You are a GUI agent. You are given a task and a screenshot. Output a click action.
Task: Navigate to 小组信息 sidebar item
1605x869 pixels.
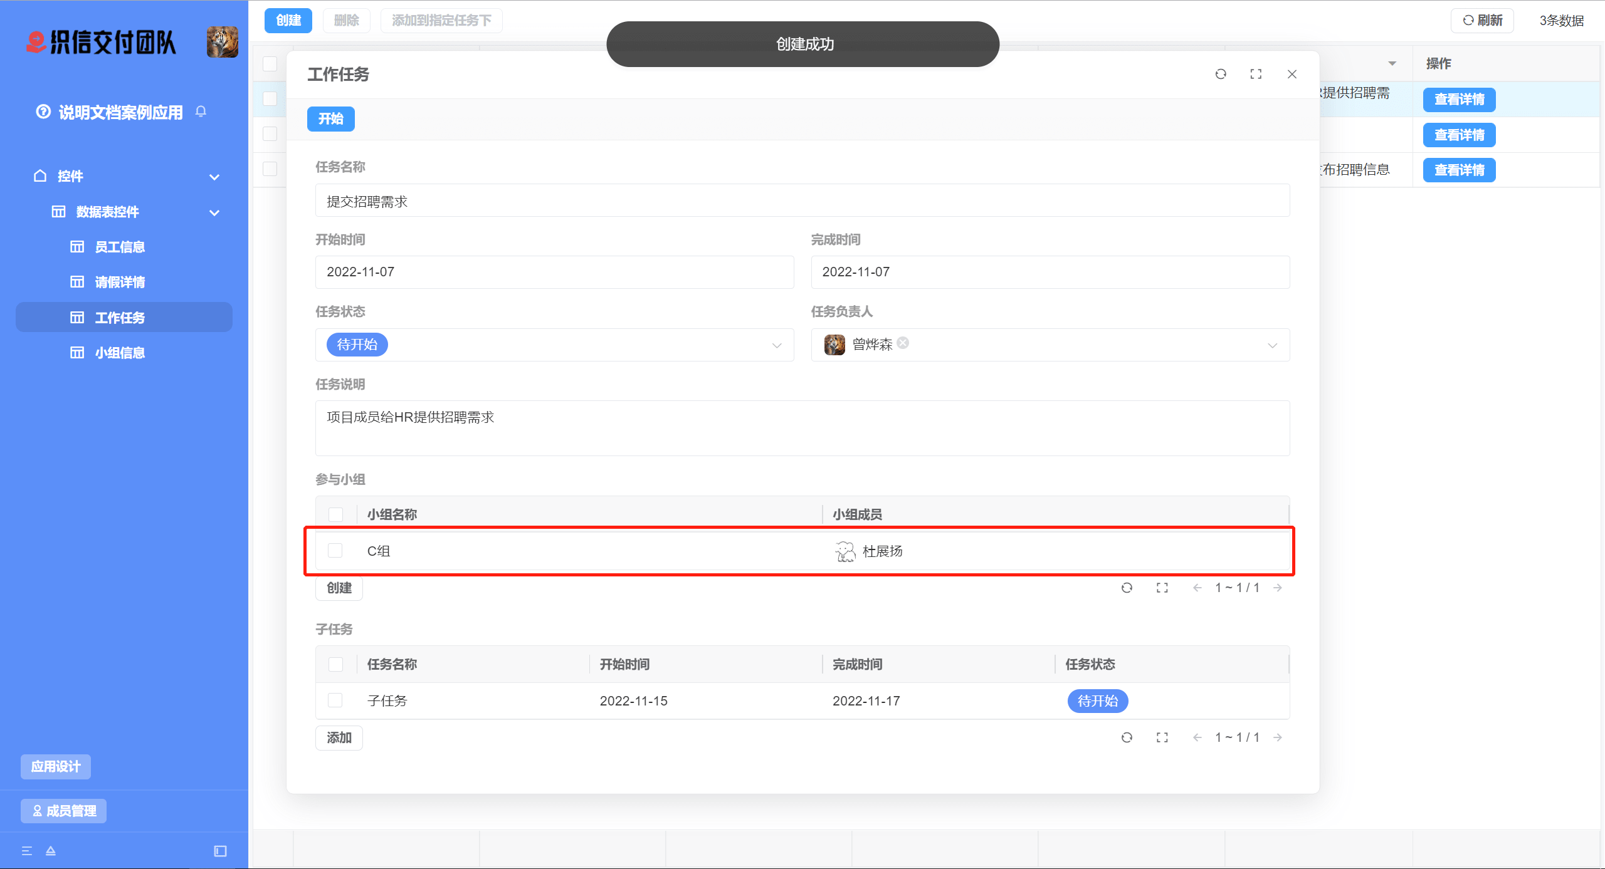pyautogui.click(x=120, y=353)
